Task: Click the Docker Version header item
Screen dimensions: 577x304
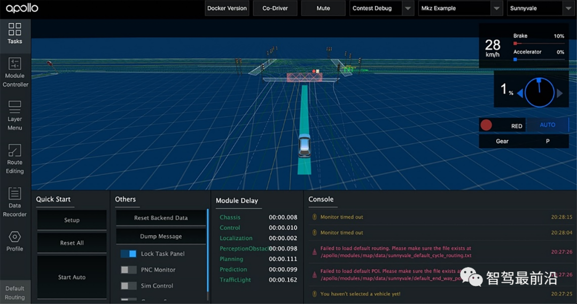Action: pos(227,9)
